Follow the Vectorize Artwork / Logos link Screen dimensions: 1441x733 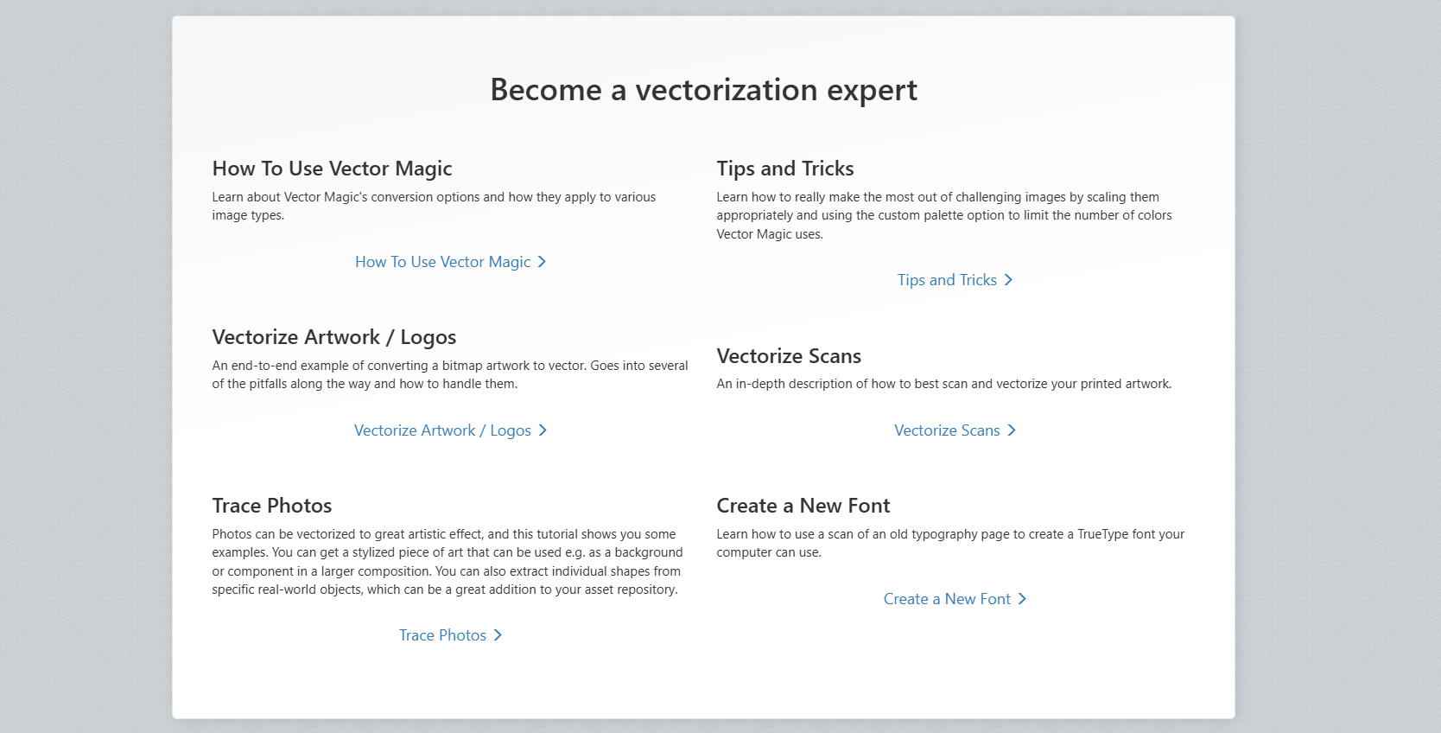[443, 430]
